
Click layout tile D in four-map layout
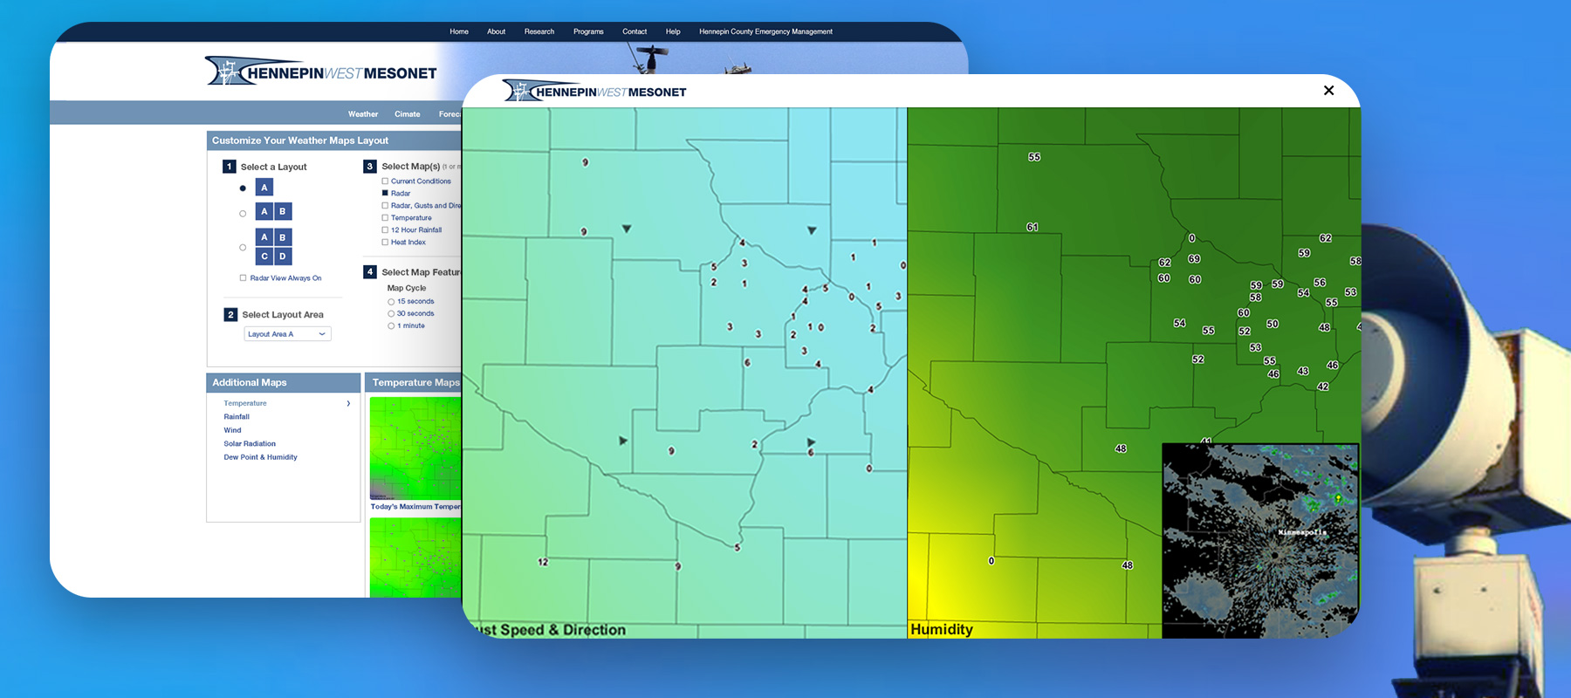(283, 257)
